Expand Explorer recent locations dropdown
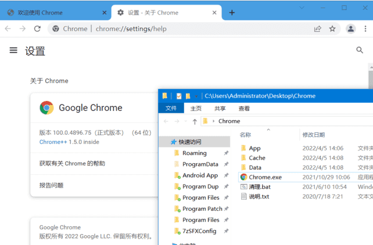This screenshot has height=245, width=373. pyautogui.click(x=186, y=121)
